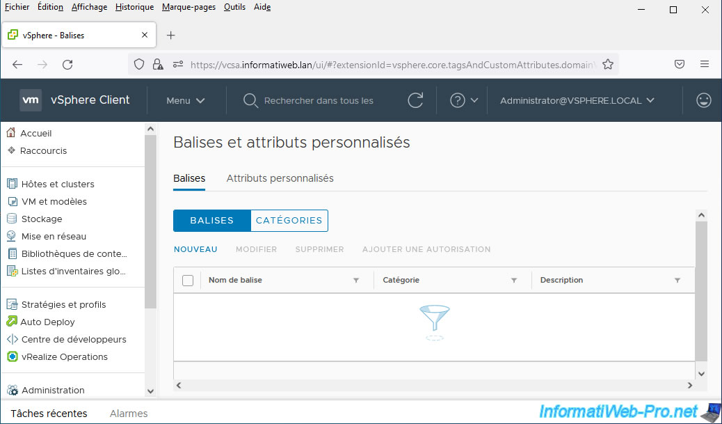Select the Mise en réseau icon

11,236
